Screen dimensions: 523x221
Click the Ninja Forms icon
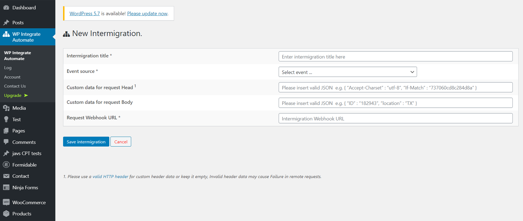click(x=6, y=188)
